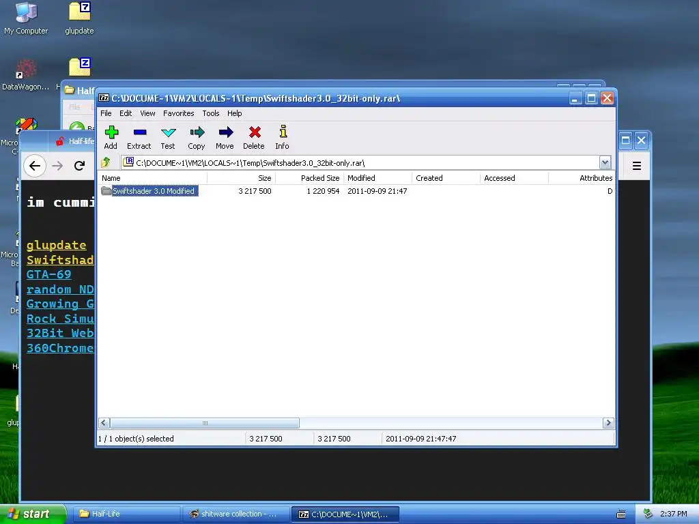Open the Help menu
This screenshot has height=524, width=699.
(x=235, y=113)
